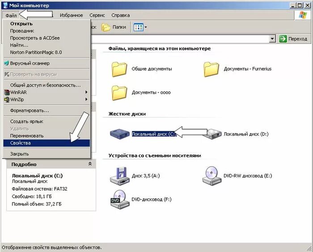The image size is (313, 252).
Task: Open the Избранное menu
Action: [x=71, y=15]
